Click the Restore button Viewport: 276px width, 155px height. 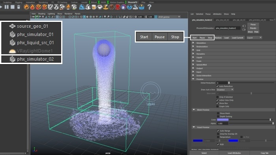[218, 38]
